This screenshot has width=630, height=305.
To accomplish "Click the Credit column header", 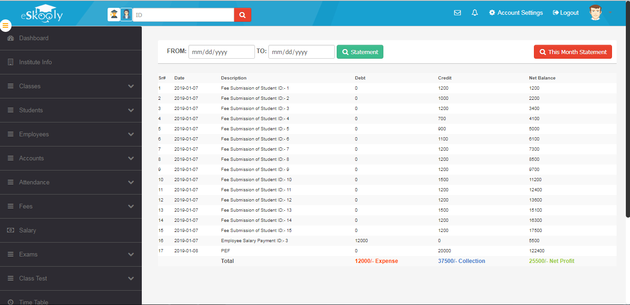I will pyautogui.click(x=445, y=78).
